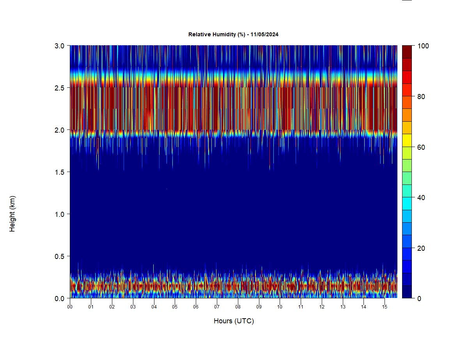468x351 pixels.
Task: Pick the dark navy bottom colorbar segment
Action: (x=407, y=292)
